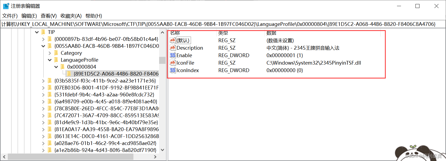Viewport: 446px width, 161px height.
Task: Minimize the Registry Editor window
Action: (x=399, y=6)
